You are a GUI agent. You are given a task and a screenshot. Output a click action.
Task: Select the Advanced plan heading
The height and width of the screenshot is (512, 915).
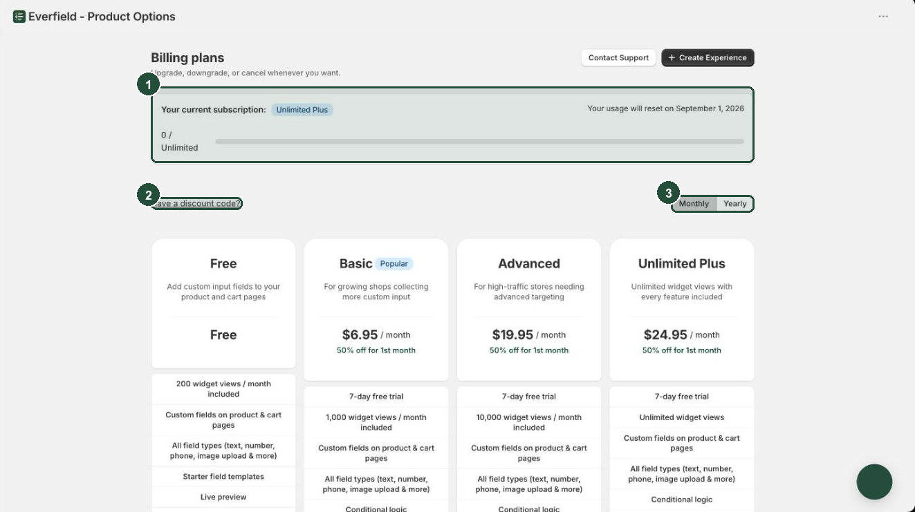click(x=529, y=264)
